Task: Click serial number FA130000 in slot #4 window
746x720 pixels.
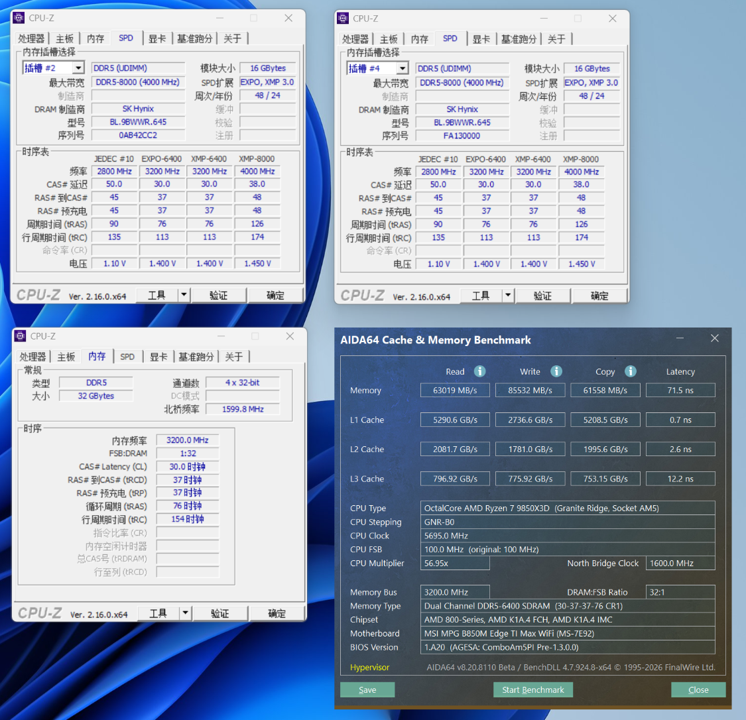Action: (462, 135)
